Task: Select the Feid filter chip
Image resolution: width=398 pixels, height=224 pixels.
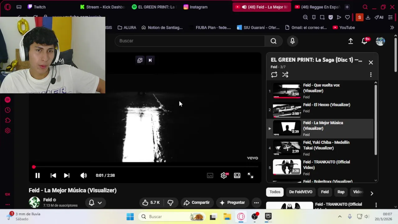Action: pos(325,192)
